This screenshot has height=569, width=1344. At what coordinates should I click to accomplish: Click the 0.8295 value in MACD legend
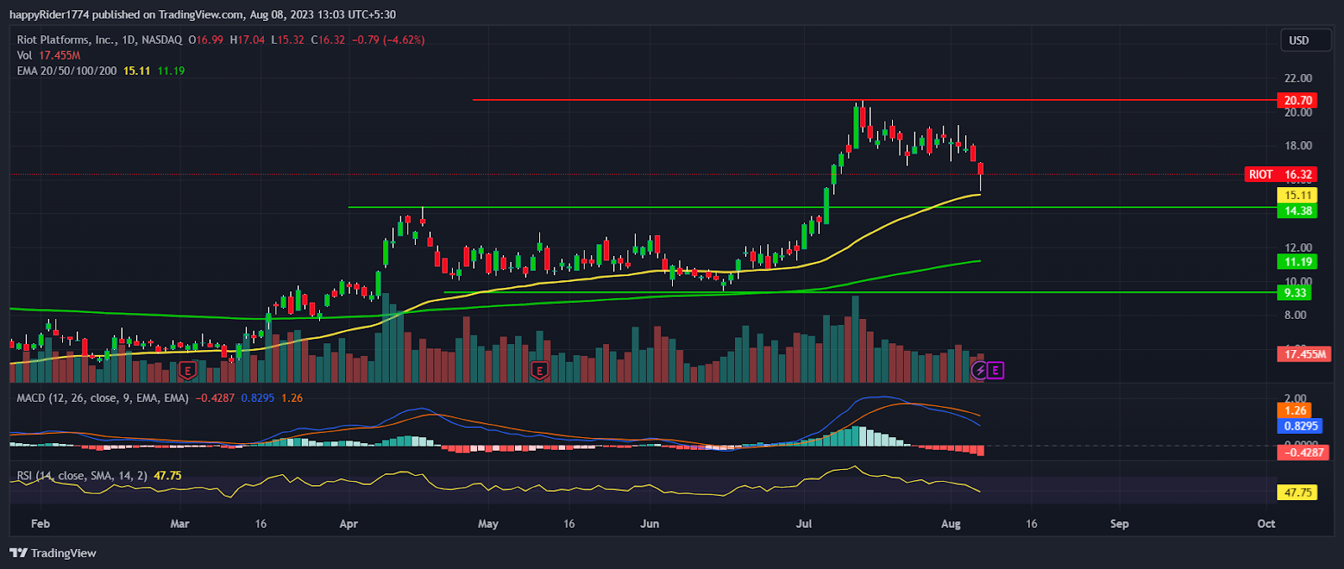coord(258,398)
